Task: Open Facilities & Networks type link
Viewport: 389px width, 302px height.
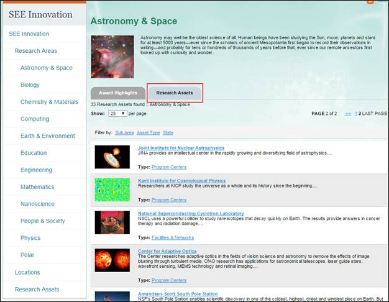Action: click(173, 237)
